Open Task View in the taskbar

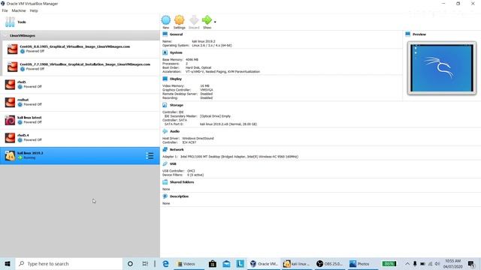coord(145,263)
